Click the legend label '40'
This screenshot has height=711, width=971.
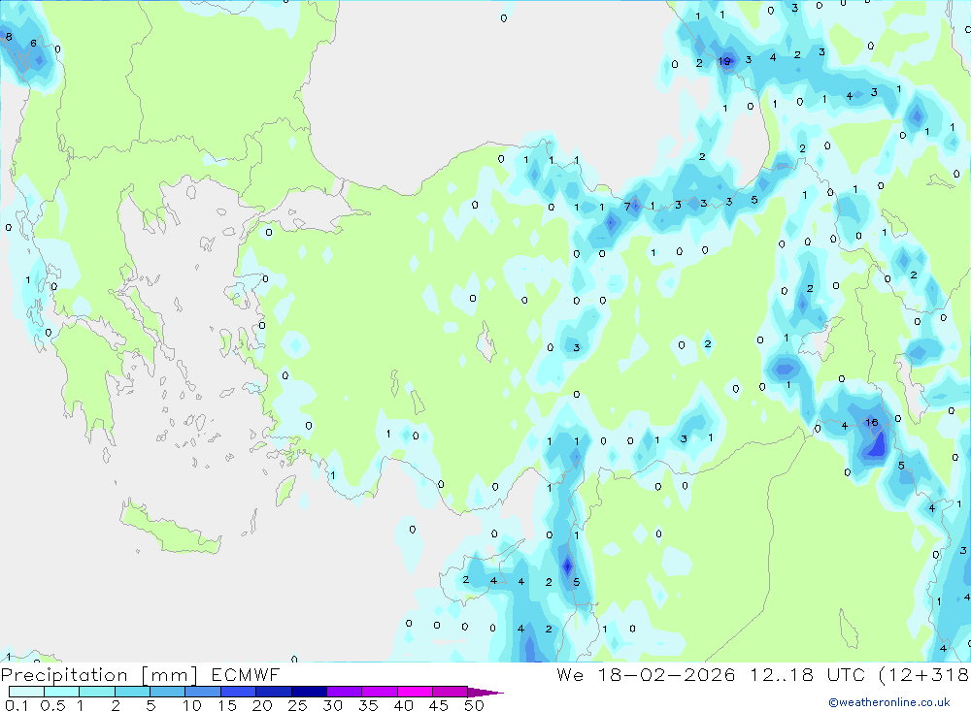coord(403,705)
